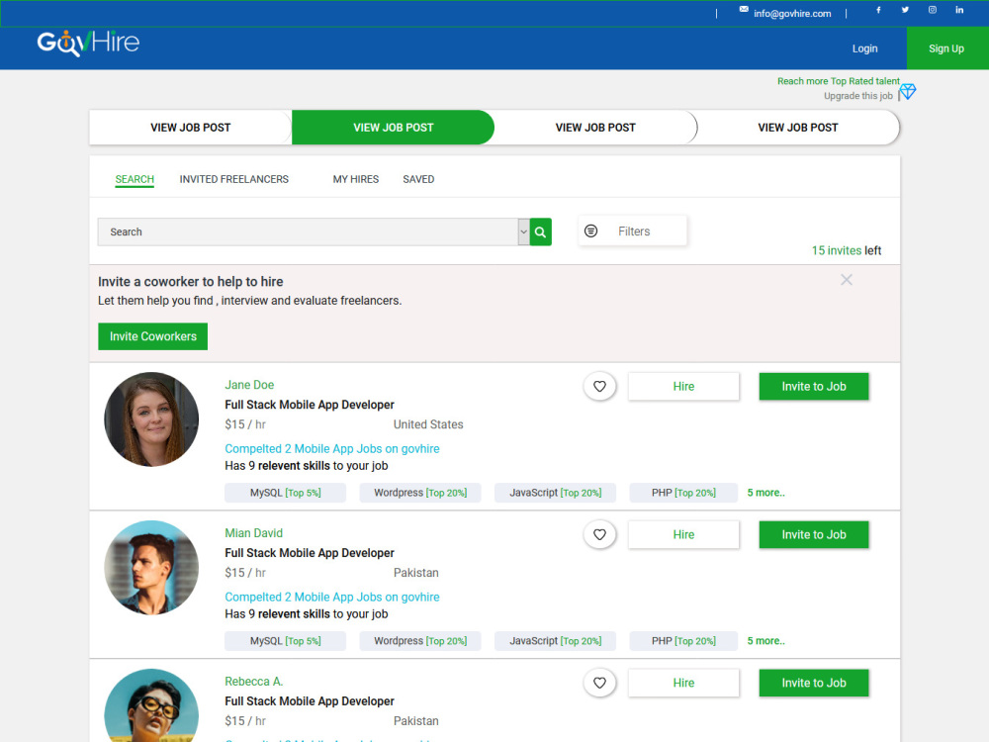Click Rebecca A.'s profile photo
Screen dimensions: 989x742
(x=151, y=705)
